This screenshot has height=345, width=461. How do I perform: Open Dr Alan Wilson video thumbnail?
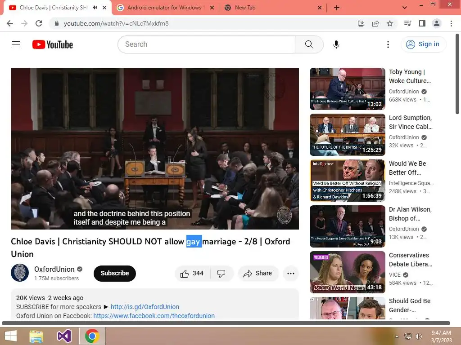[x=347, y=226]
